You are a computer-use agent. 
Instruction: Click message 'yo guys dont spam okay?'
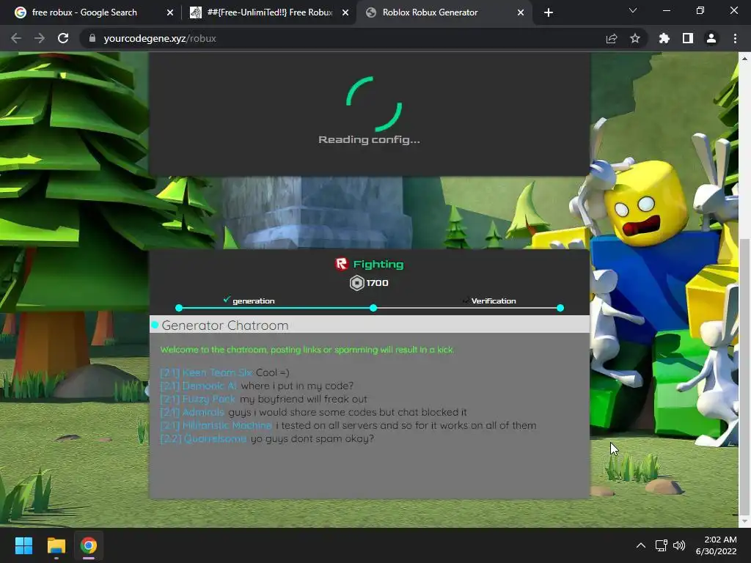(x=312, y=438)
